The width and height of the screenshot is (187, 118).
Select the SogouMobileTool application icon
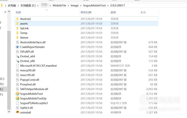click(17, 94)
